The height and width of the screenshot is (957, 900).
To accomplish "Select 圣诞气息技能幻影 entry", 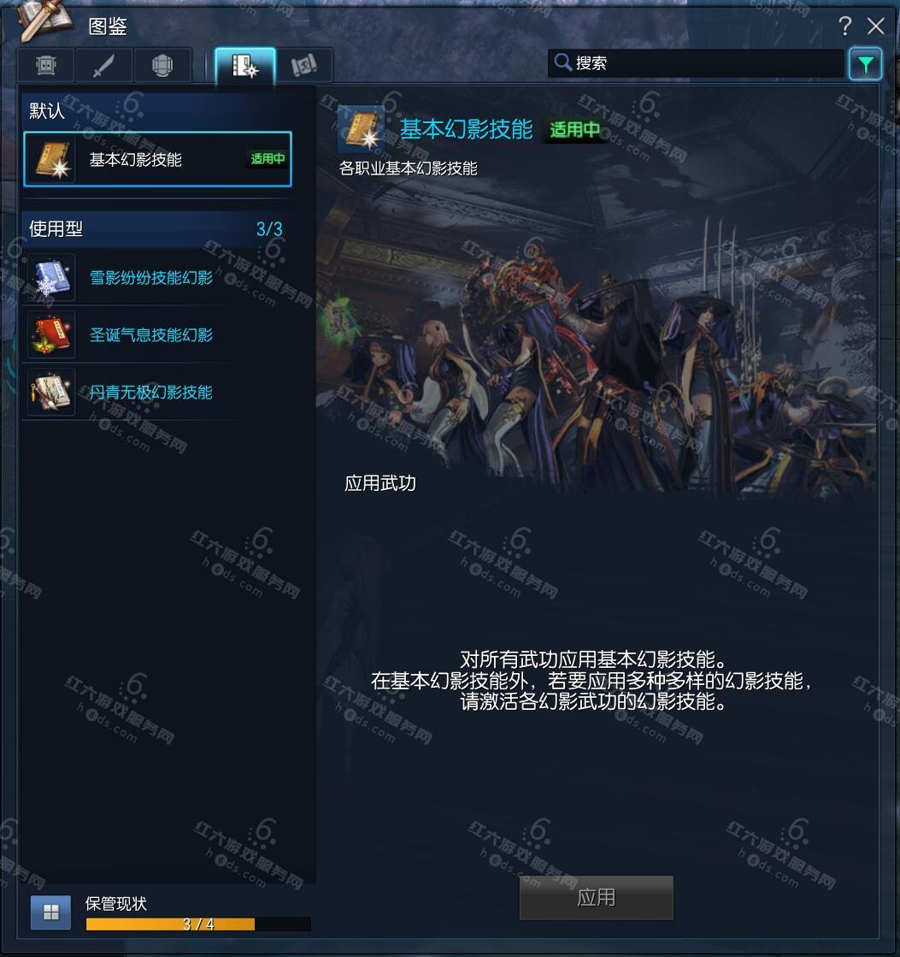I will (150, 335).
